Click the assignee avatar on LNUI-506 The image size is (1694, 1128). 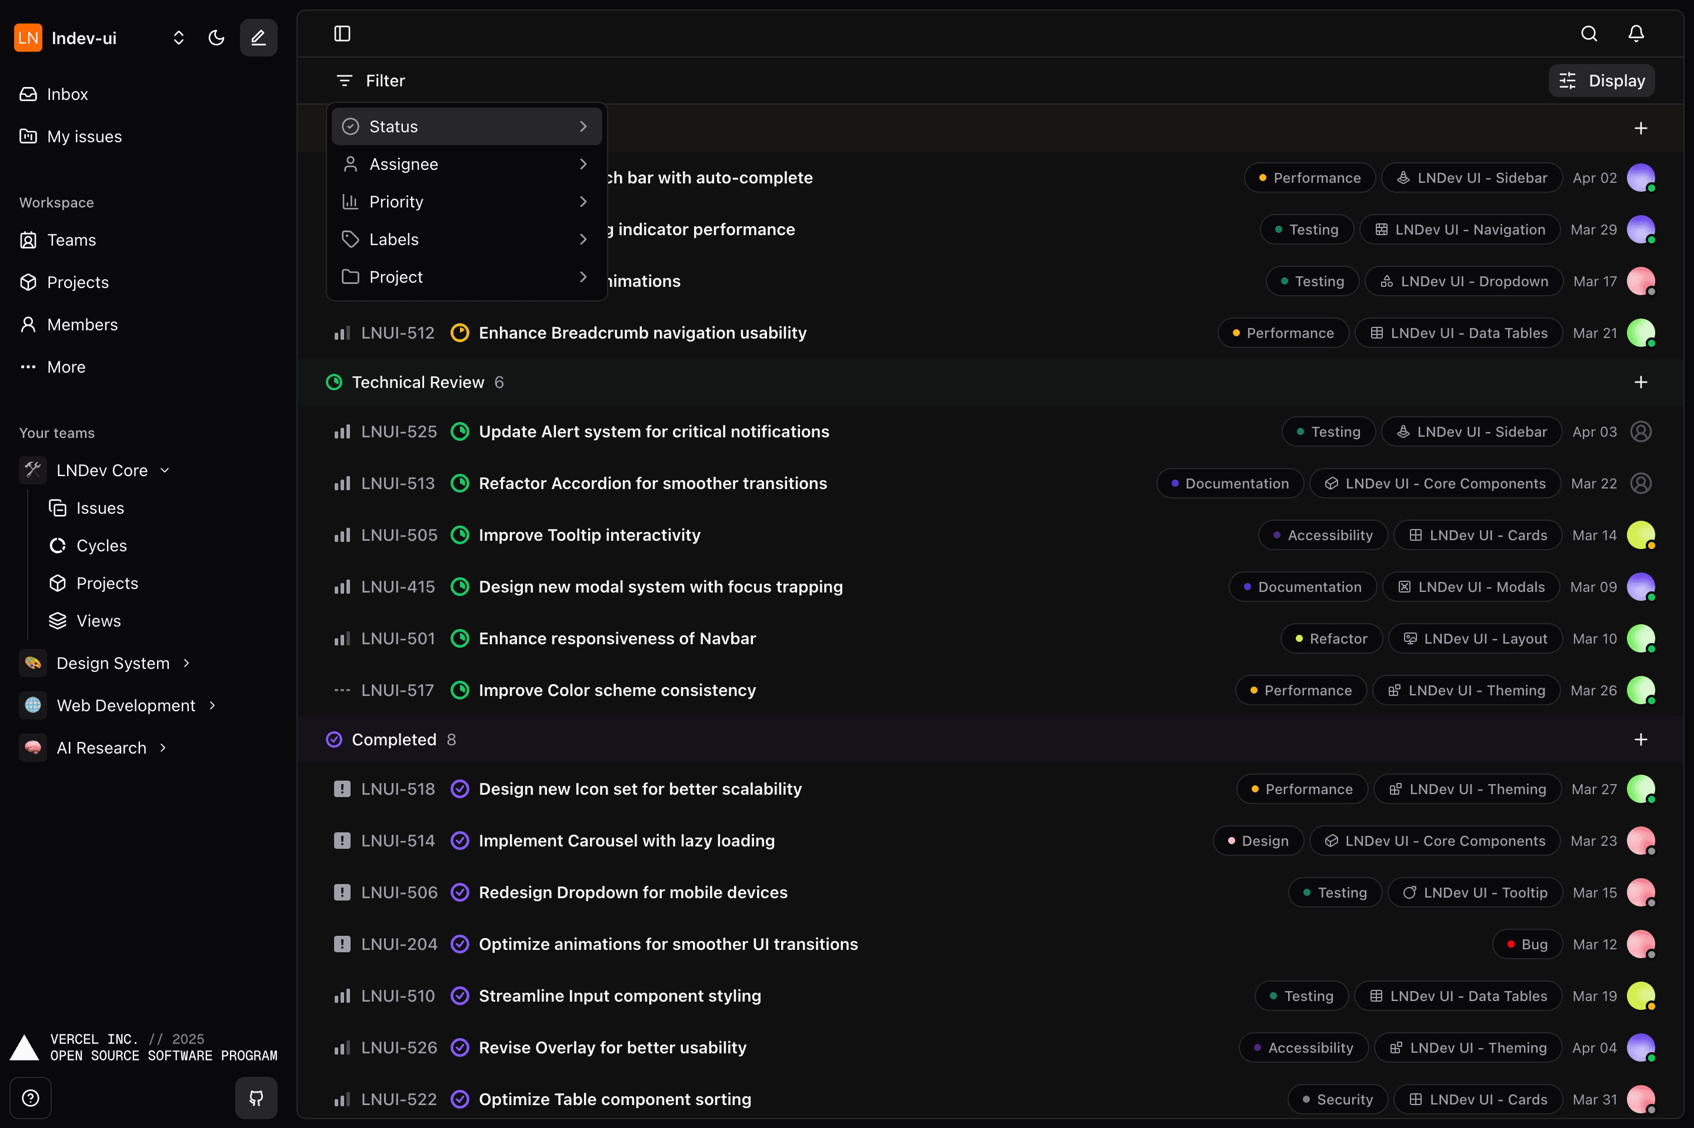coord(1642,892)
